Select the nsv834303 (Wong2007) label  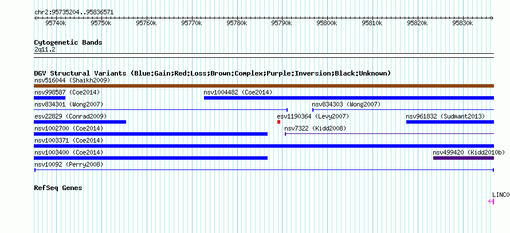[346, 104]
